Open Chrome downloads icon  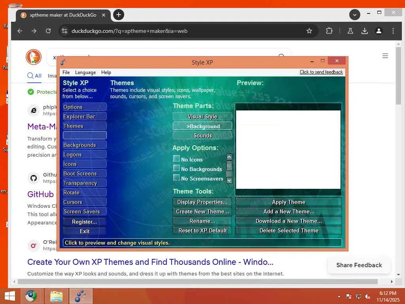pyautogui.click(x=364, y=31)
